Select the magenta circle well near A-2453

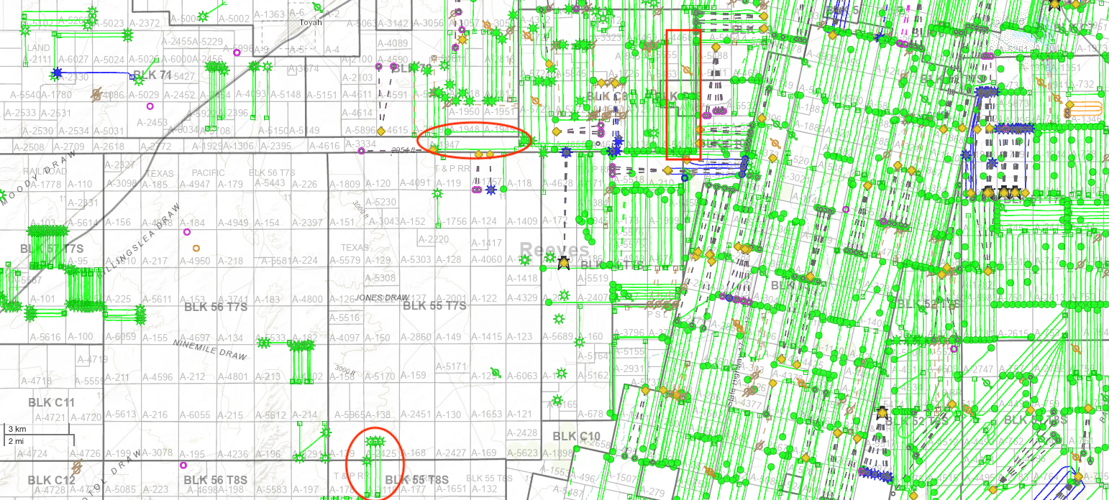coord(150,106)
